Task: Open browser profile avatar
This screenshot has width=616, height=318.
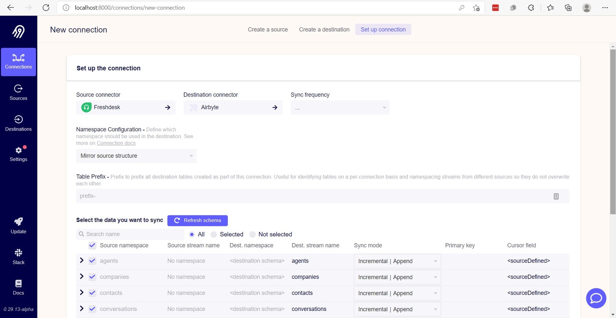Action: coord(587,7)
